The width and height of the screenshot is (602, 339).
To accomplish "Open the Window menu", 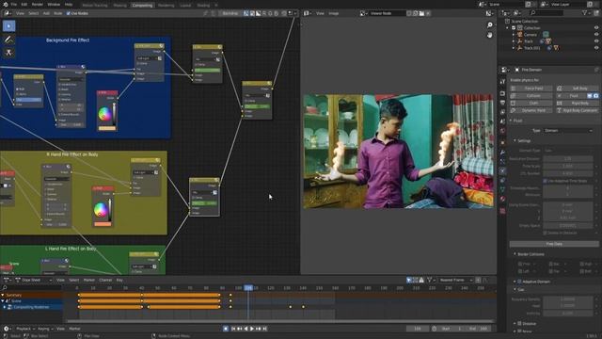I will tap(54, 4).
